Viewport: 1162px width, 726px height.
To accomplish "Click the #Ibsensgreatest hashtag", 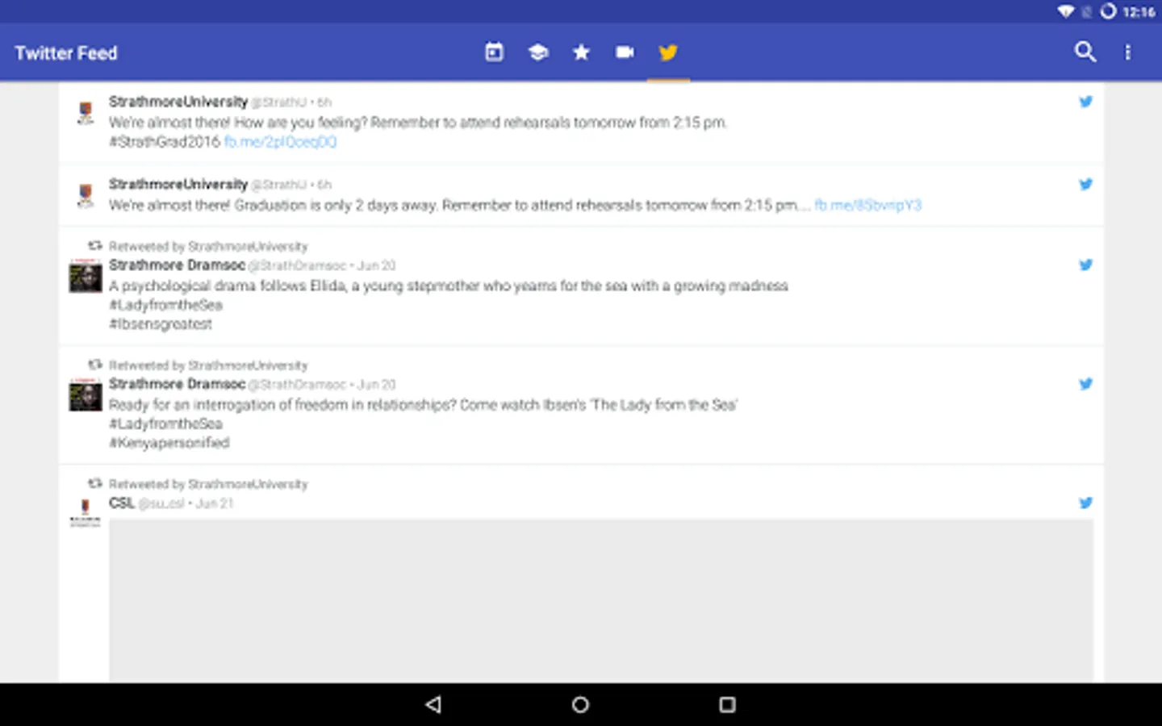I will 161,324.
